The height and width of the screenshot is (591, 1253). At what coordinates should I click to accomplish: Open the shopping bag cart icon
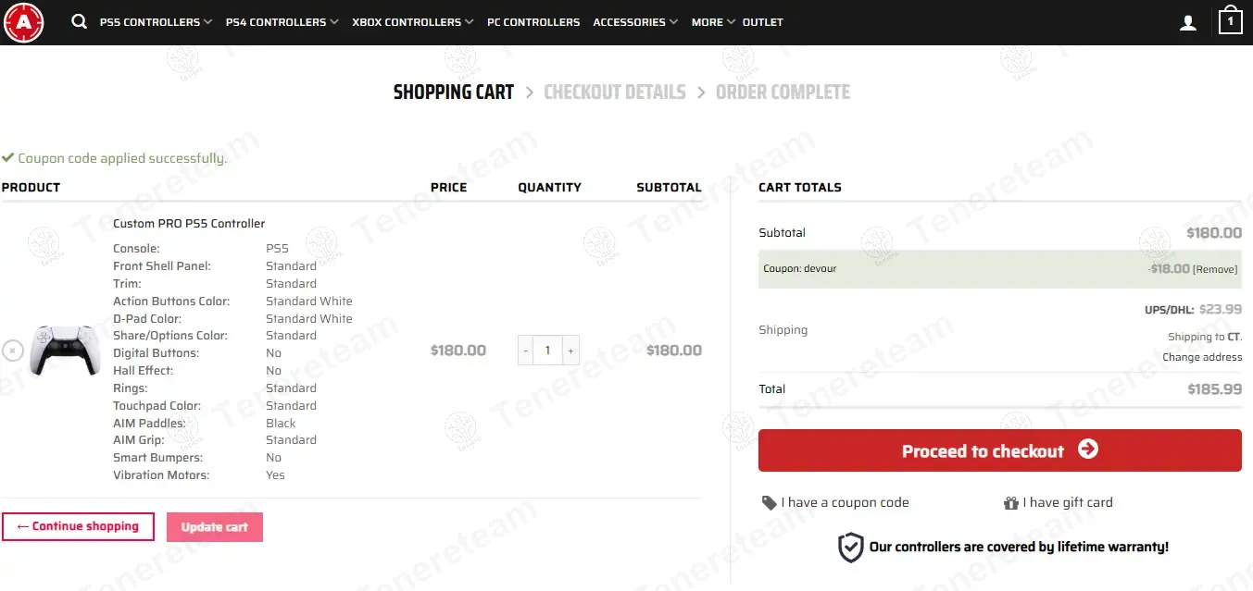tap(1230, 20)
